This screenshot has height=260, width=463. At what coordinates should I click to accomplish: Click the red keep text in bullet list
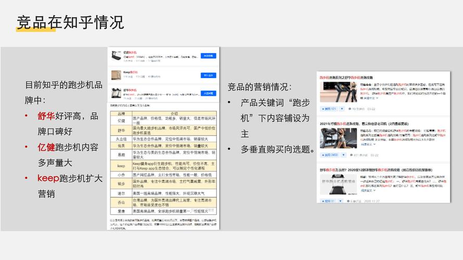pos(48,178)
